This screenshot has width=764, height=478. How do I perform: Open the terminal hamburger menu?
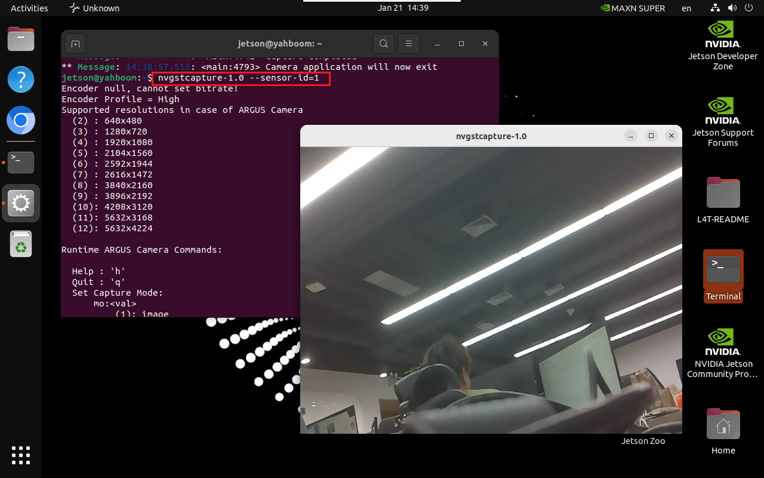(x=409, y=44)
